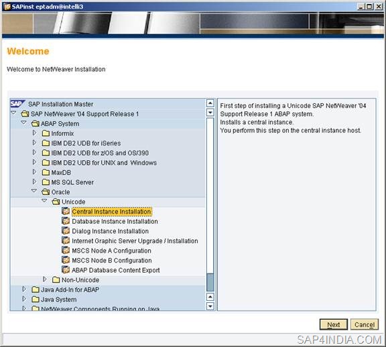Click the IBM DB2 UDB for UNIX folder icon

click(46, 163)
